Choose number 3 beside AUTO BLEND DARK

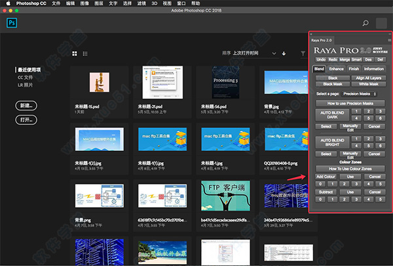click(380, 111)
